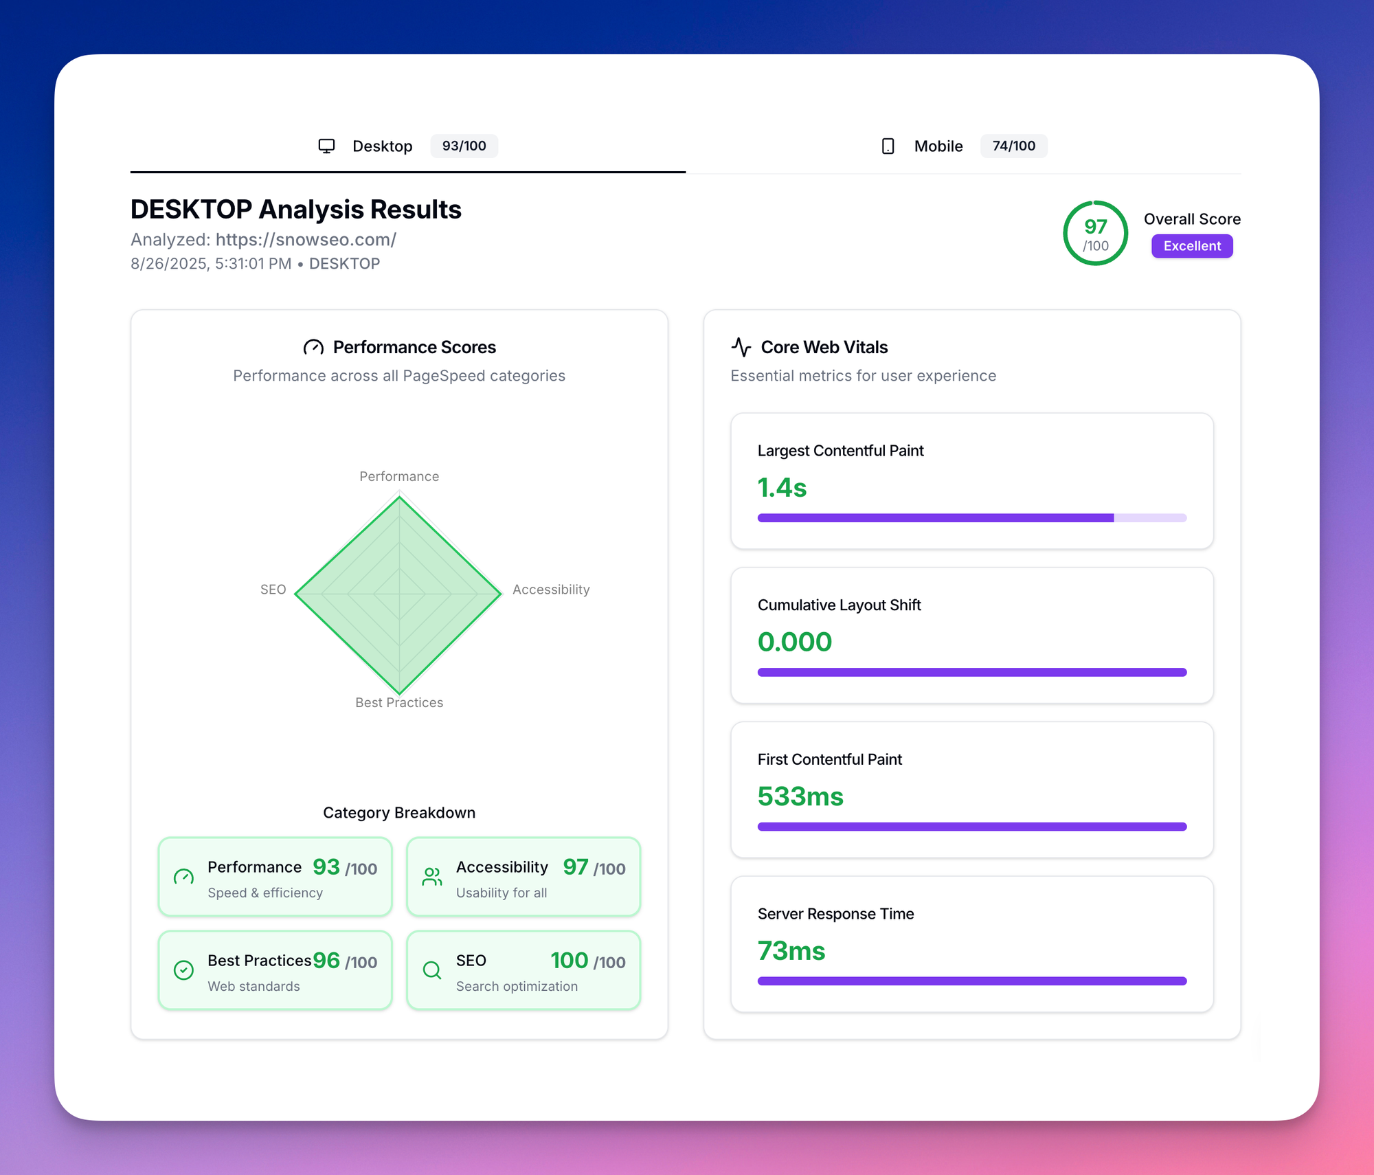The width and height of the screenshot is (1374, 1175).
Task: Click the Cumulative Layout Shift progress bar
Action: pyautogui.click(x=971, y=672)
